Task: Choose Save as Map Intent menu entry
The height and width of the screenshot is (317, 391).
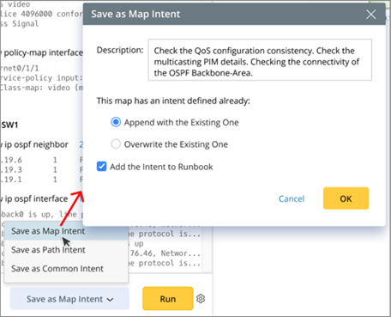Action: coord(66,231)
